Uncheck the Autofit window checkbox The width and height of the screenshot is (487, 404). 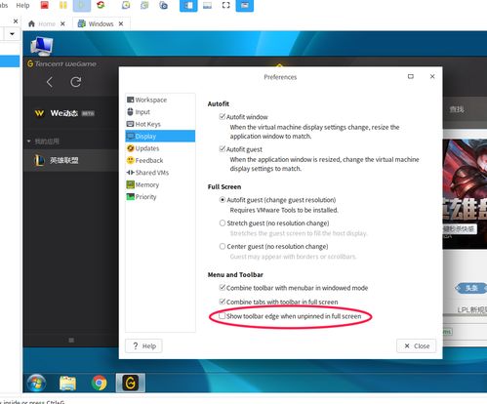click(x=223, y=116)
